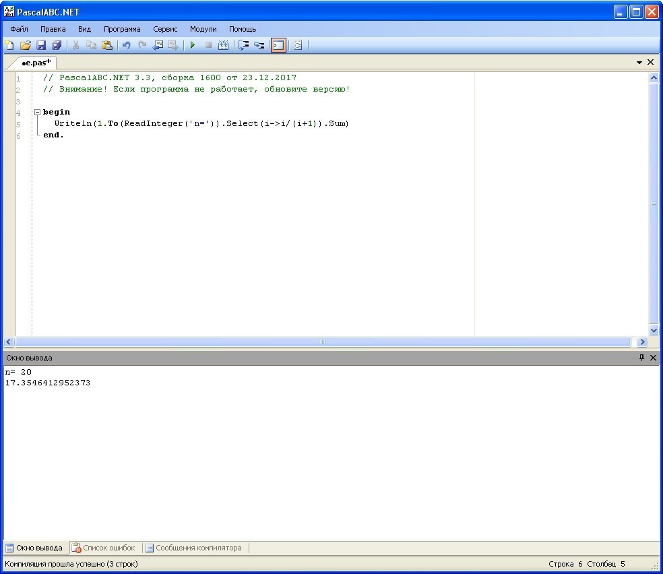Open the Правка menu
Image resolution: width=663 pixels, height=574 pixels.
click(x=53, y=29)
